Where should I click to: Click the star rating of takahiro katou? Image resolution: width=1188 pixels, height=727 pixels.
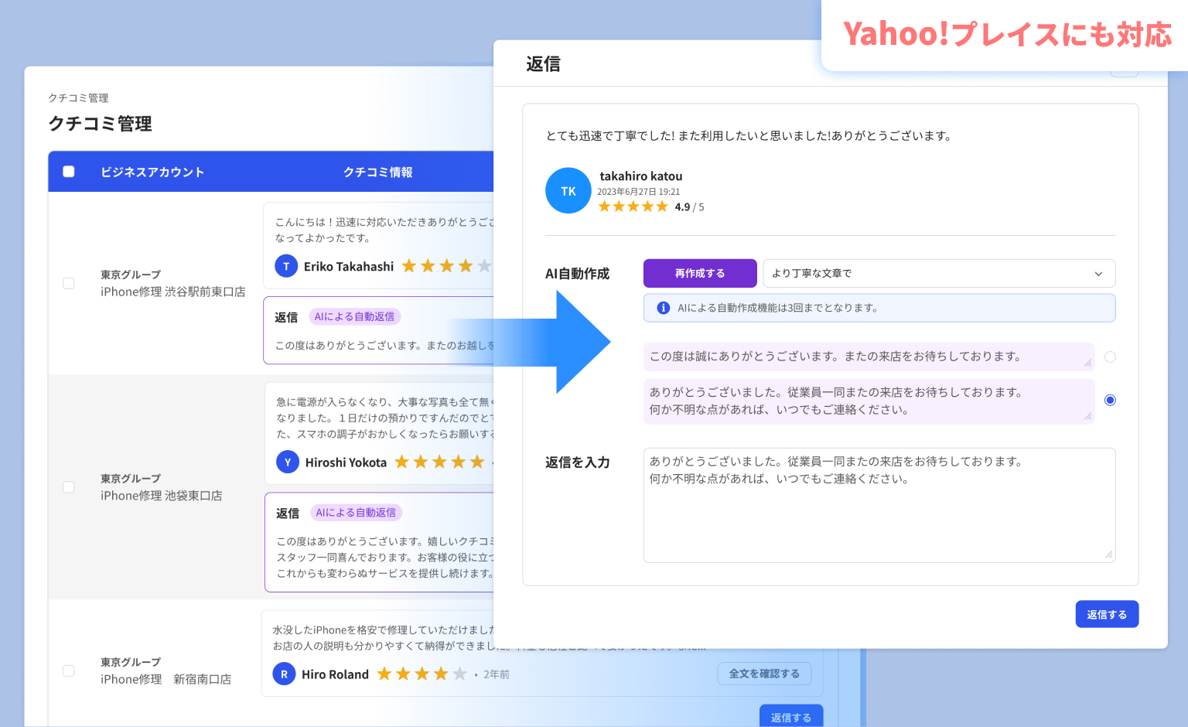pyautogui.click(x=633, y=206)
